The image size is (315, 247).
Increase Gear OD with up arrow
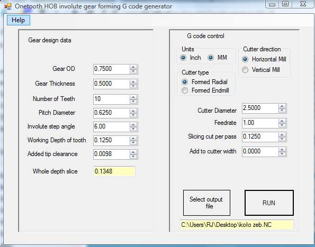(133, 67)
